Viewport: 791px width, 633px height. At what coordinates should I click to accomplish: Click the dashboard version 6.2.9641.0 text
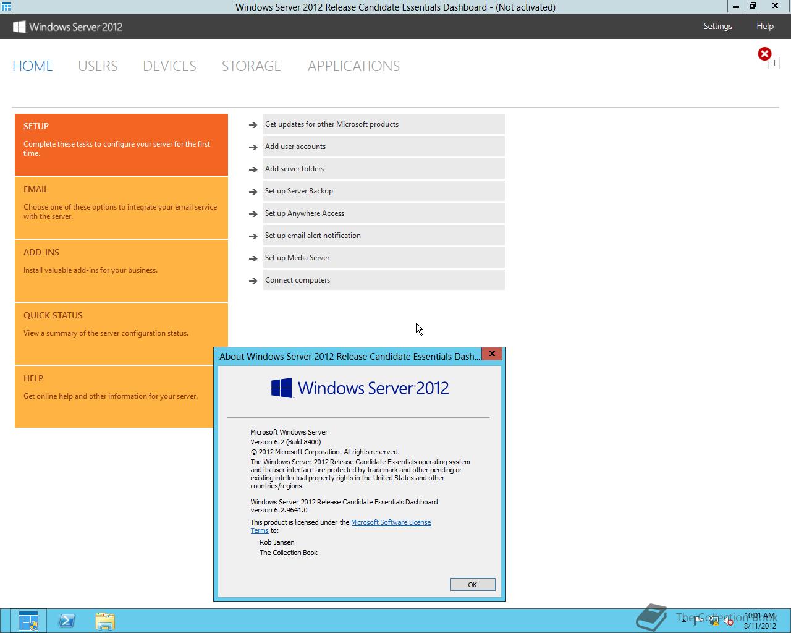(279, 510)
